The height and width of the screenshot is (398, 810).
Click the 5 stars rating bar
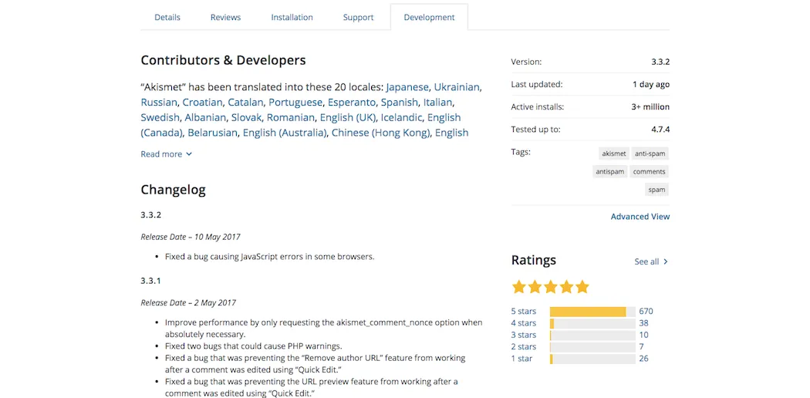click(592, 312)
